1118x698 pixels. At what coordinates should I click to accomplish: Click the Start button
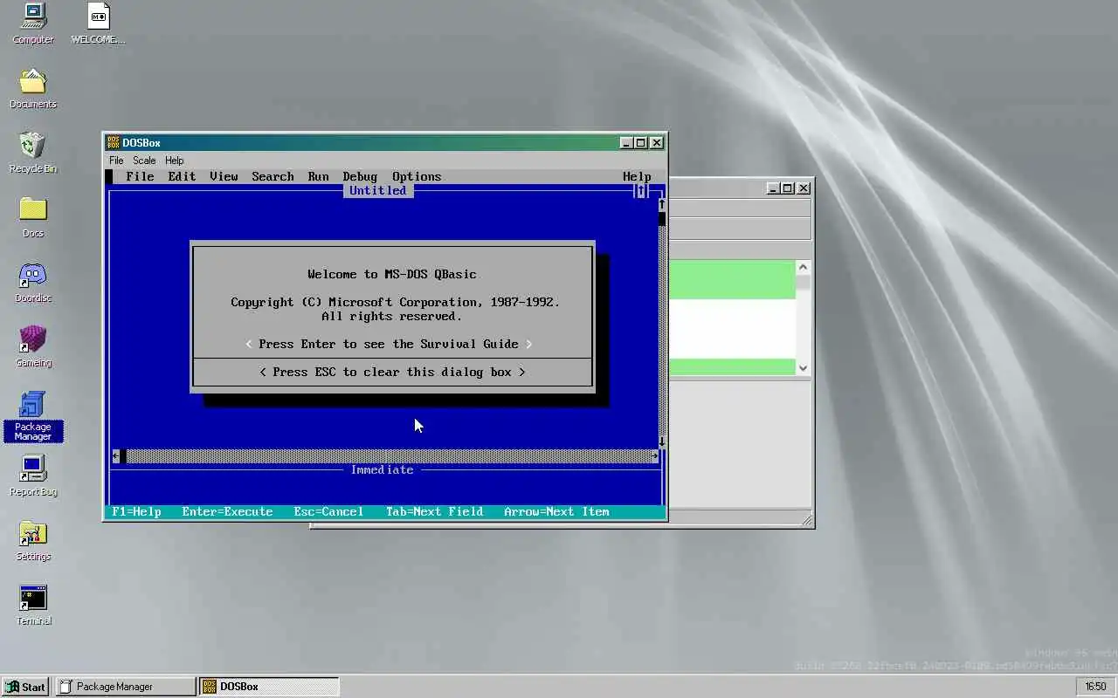26,687
